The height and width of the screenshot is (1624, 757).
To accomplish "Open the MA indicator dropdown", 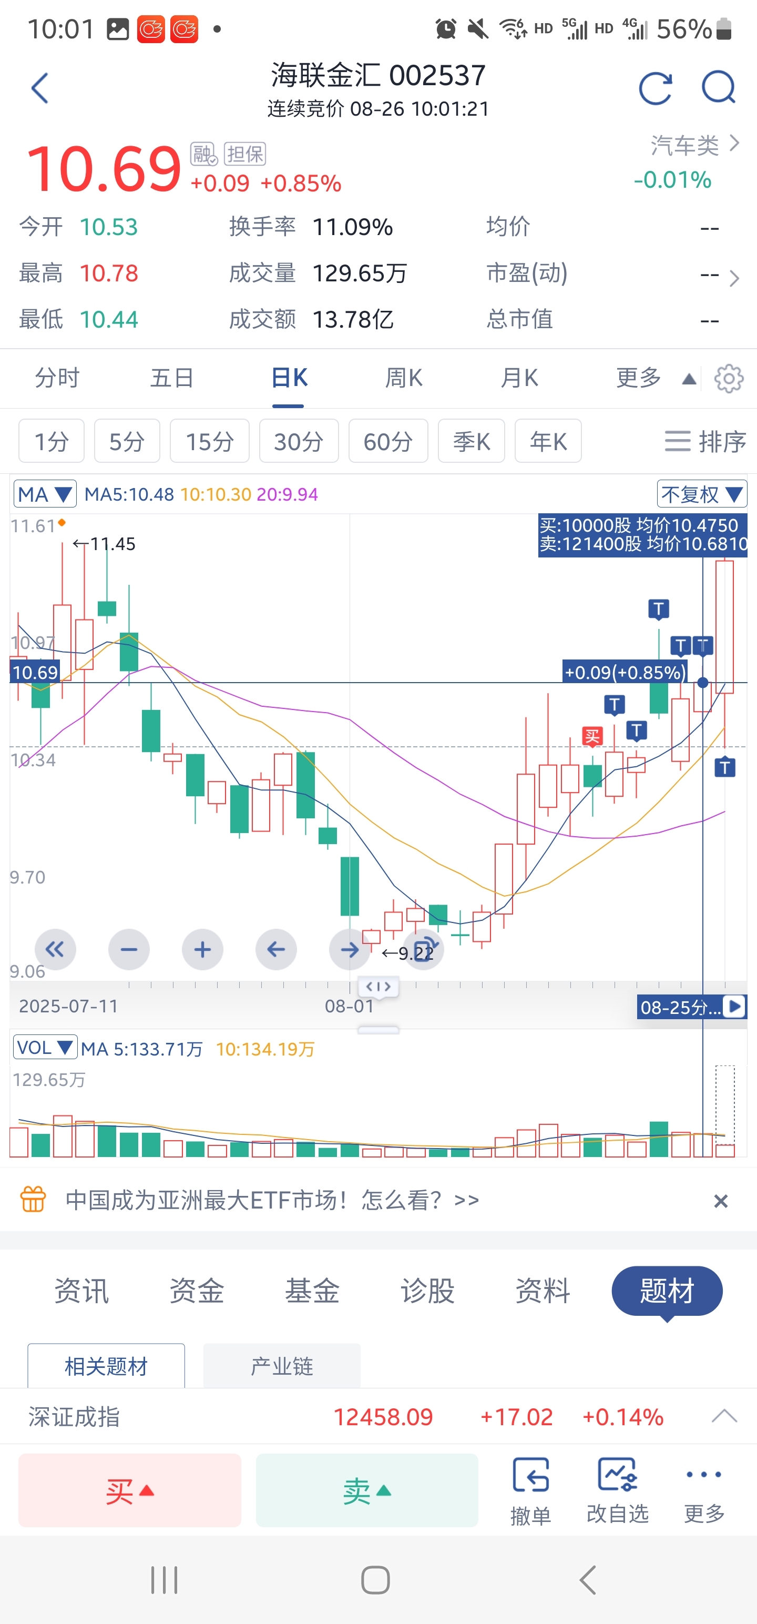I will 45,494.
